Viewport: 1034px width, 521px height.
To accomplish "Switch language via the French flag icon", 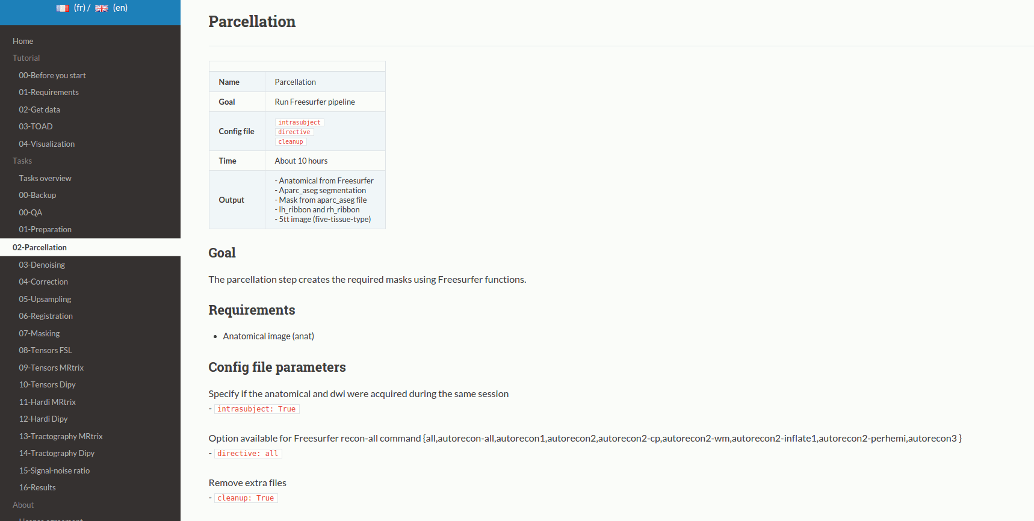I will point(63,8).
